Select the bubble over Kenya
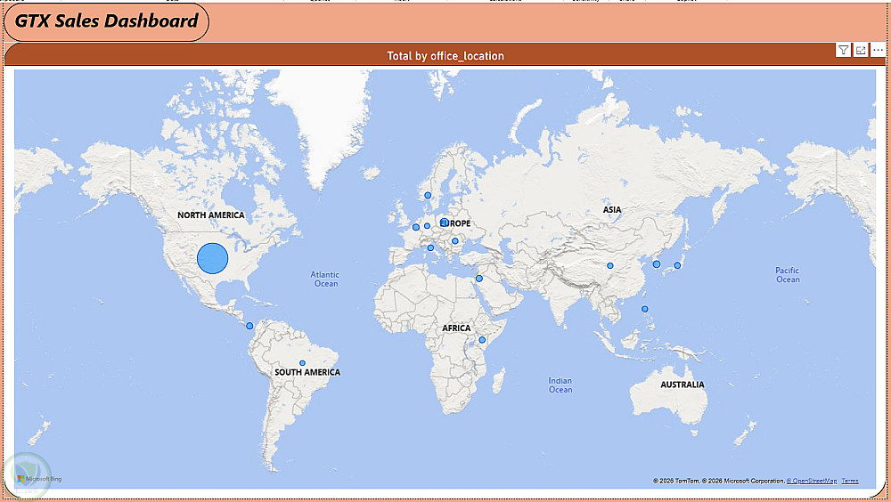891x502 pixels. [x=482, y=340]
